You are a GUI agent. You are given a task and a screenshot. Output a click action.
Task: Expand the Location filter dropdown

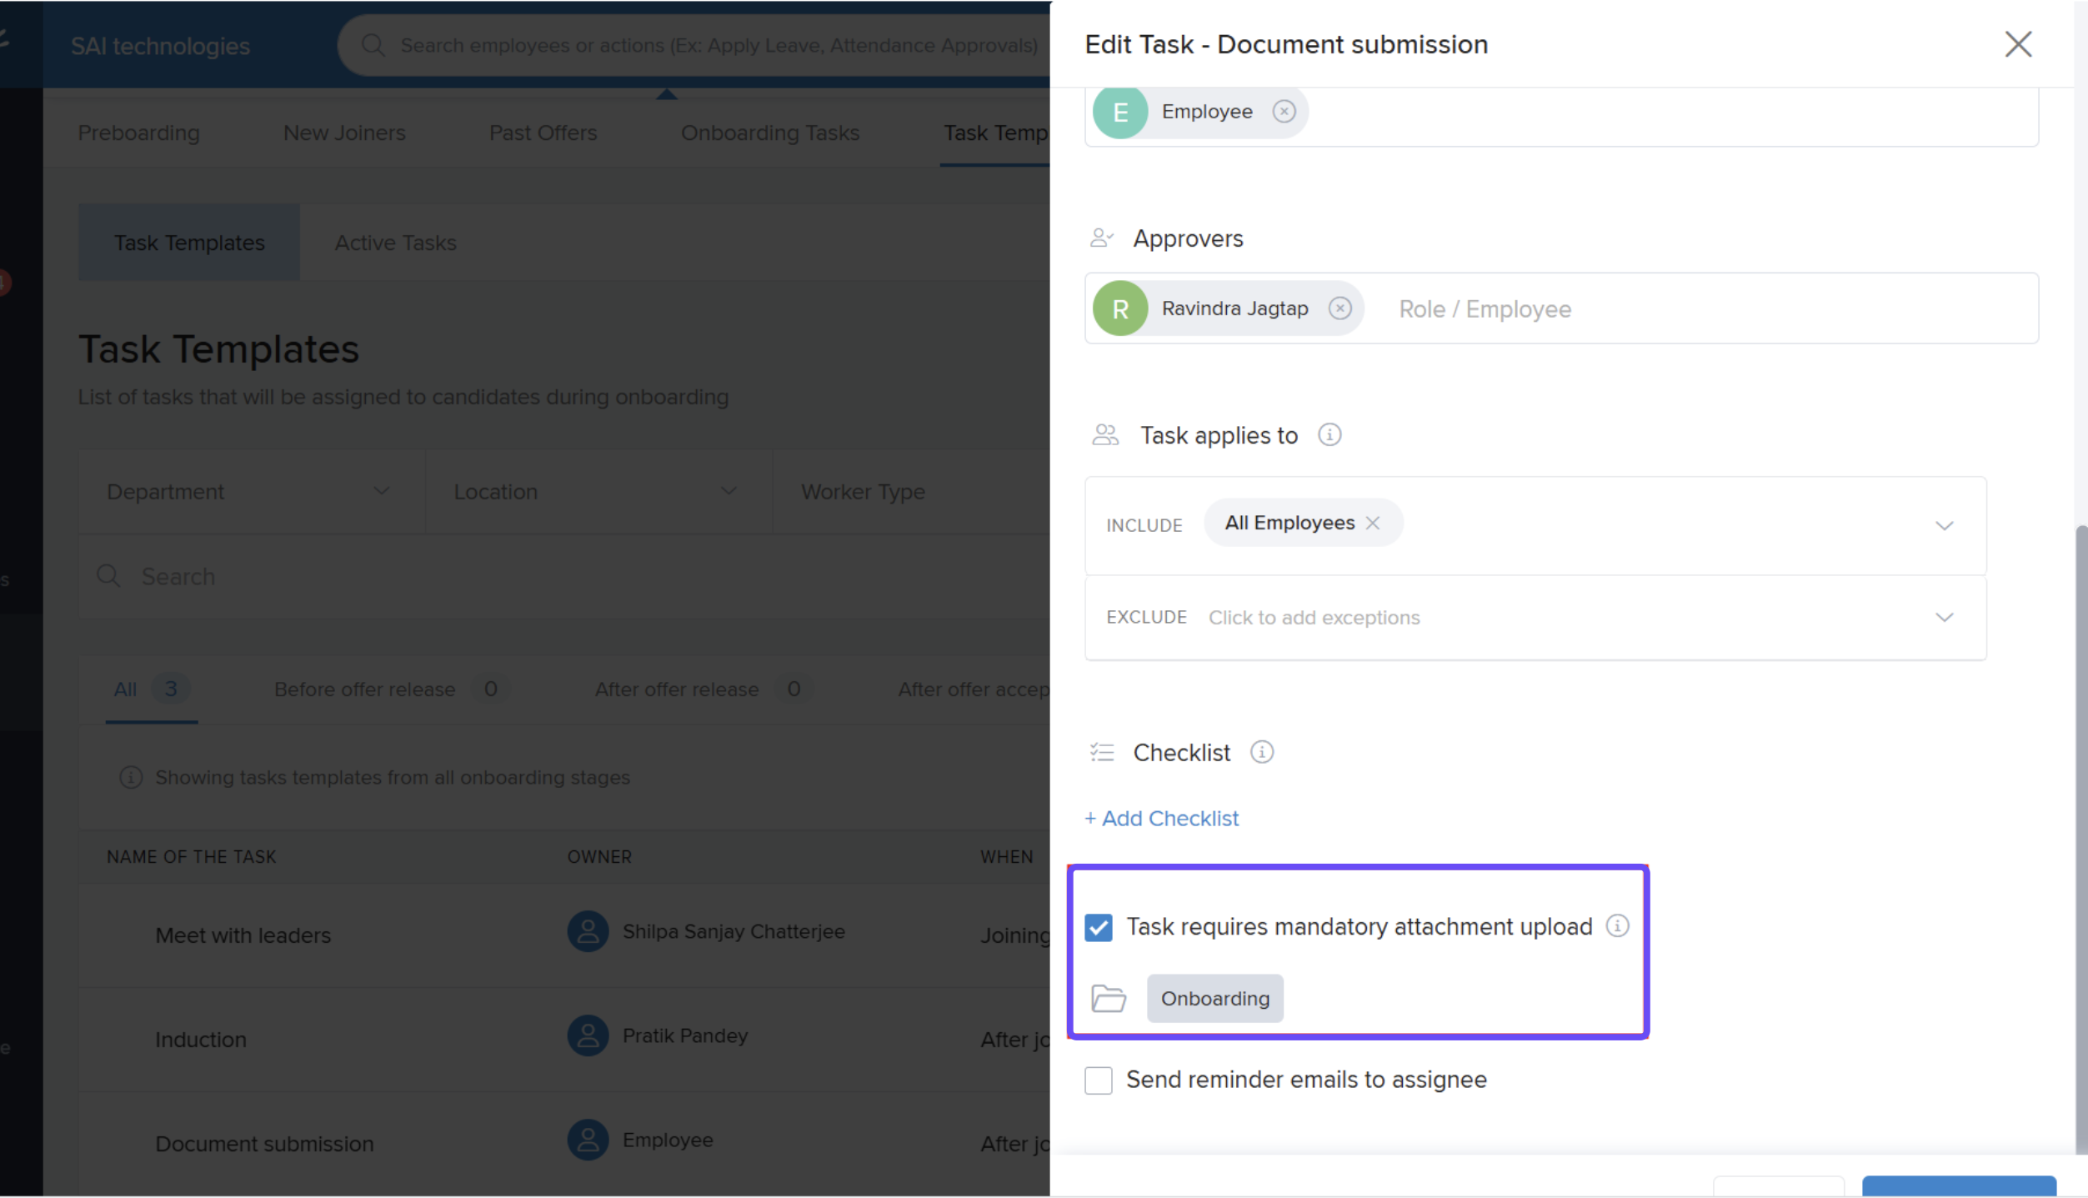pyautogui.click(x=729, y=491)
